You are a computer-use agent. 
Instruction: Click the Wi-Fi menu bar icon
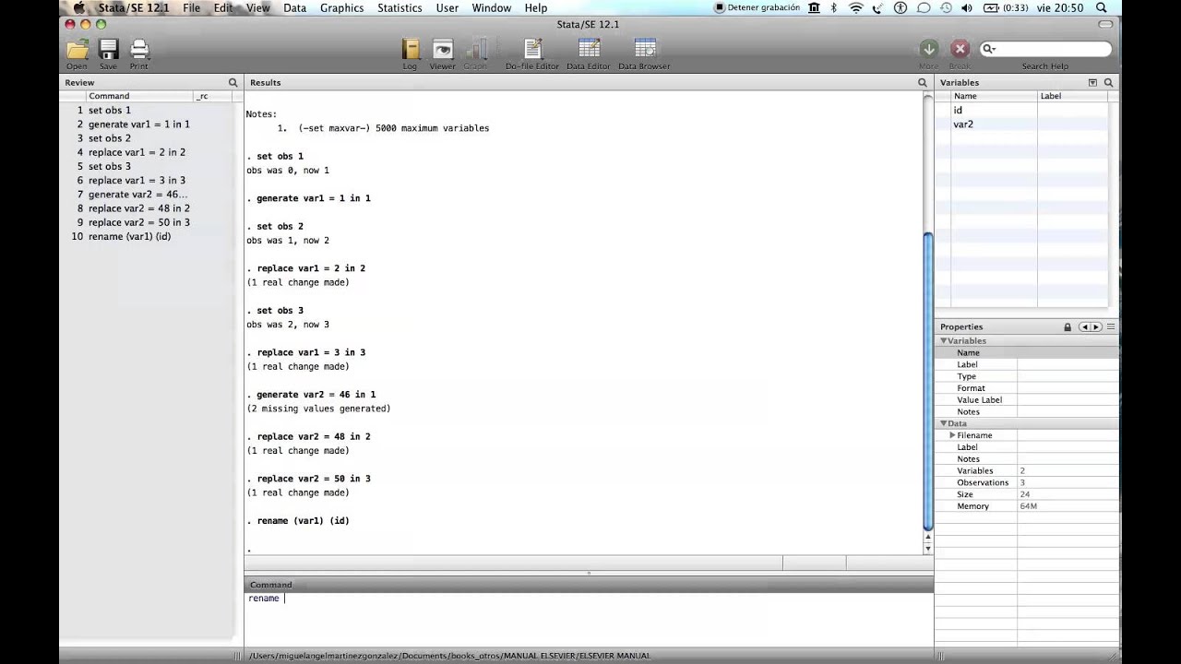(856, 7)
